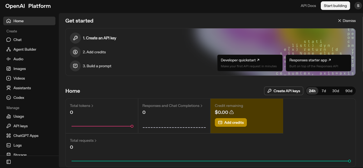Switch to the 7d time range
363x168 pixels.
pyautogui.click(x=324, y=91)
